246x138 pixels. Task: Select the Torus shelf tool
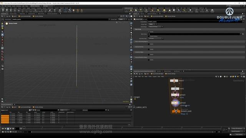tap(15, 10)
